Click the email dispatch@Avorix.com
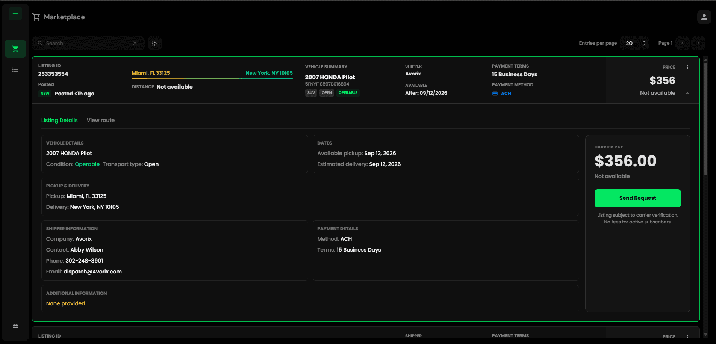The image size is (716, 344). click(x=92, y=272)
